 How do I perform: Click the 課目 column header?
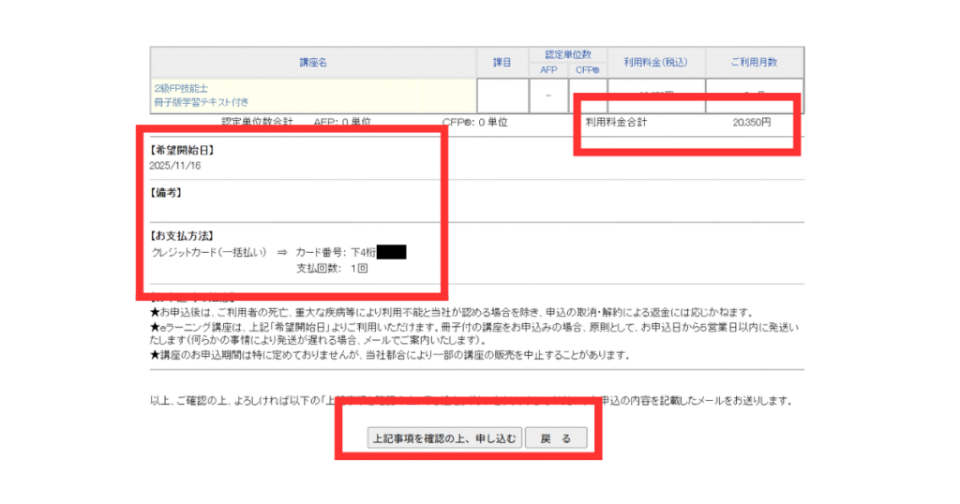[502, 62]
